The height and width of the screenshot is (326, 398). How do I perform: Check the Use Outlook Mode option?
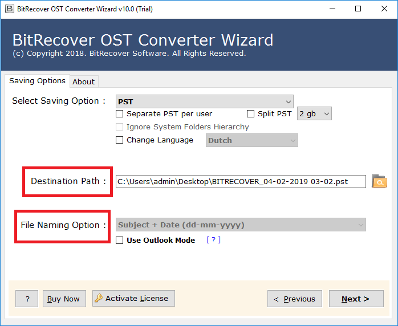click(120, 240)
